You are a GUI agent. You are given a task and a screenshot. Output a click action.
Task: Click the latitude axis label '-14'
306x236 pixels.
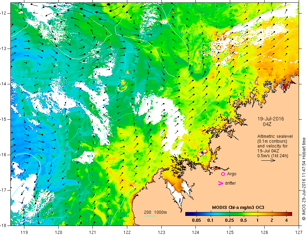point(4,84)
